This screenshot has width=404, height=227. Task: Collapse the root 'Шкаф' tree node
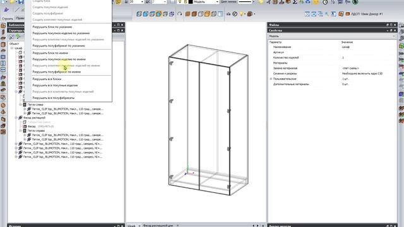click(x=12, y=48)
